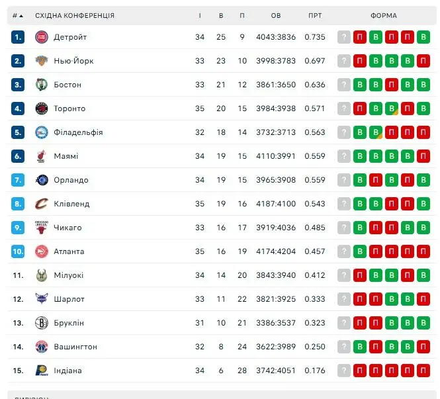Viewport: 440px width, 399px height.
Task: Open the Boston Celtics logo
Action: 42,85
